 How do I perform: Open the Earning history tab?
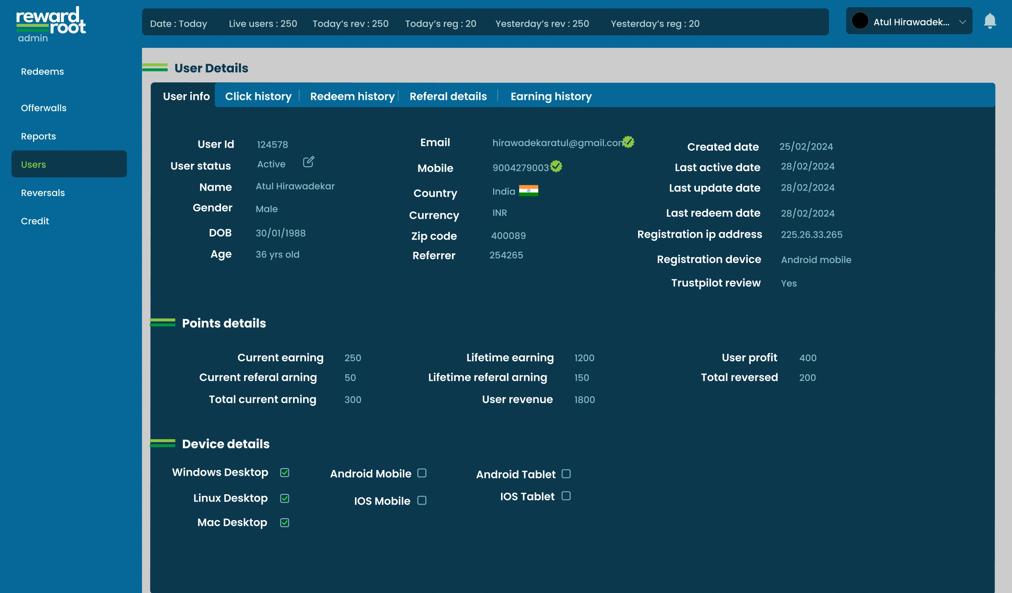tap(551, 96)
